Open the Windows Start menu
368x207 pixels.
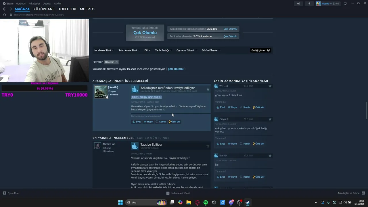[120, 202]
